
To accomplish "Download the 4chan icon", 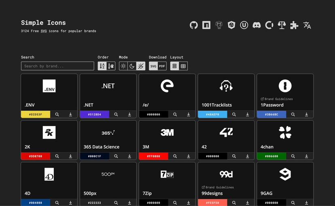I will [306, 156].
